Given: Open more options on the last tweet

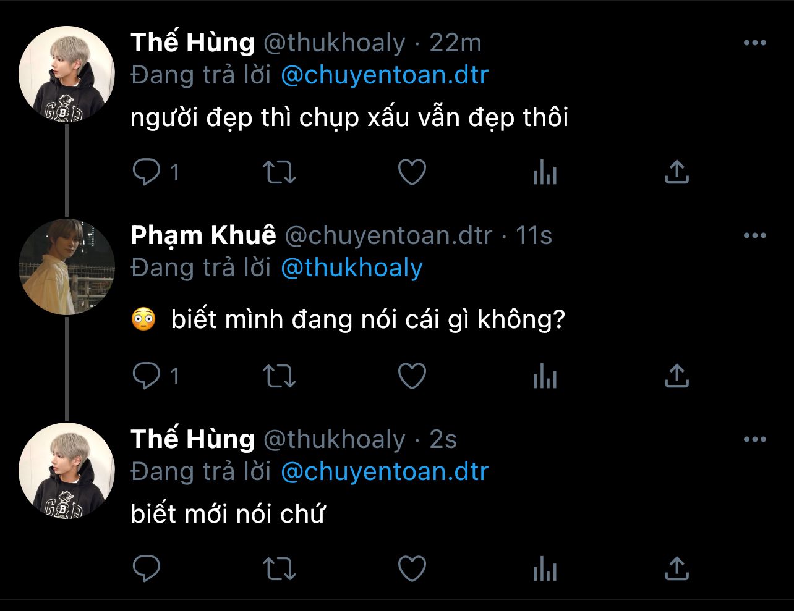Looking at the screenshot, I should pyautogui.click(x=754, y=439).
